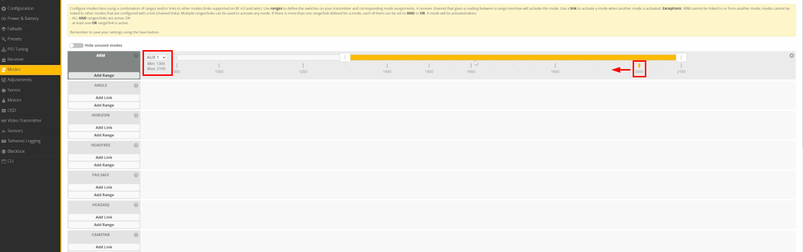Click the HORIZON mode help icon
803x252 pixels.
tap(136, 115)
